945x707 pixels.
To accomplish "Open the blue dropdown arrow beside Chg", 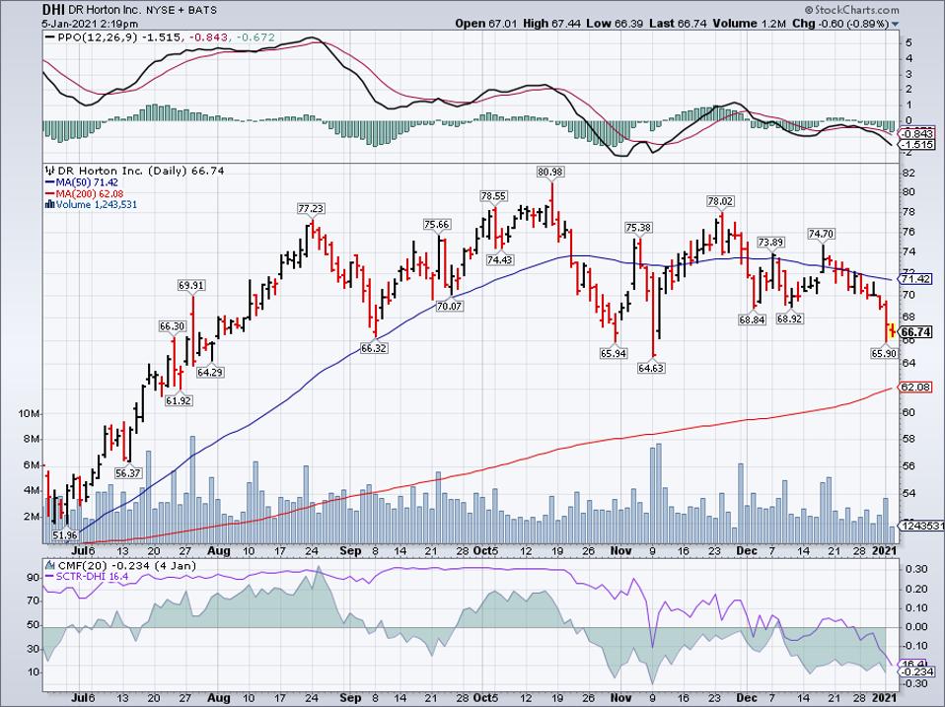I will (x=895, y=24).
